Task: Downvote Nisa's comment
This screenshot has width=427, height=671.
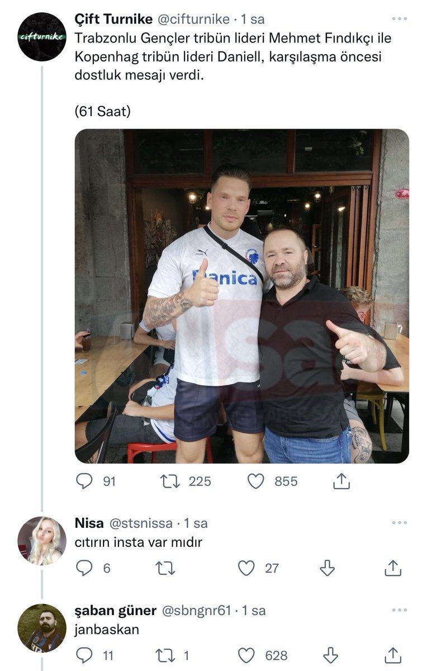Action: coord(328,568)
